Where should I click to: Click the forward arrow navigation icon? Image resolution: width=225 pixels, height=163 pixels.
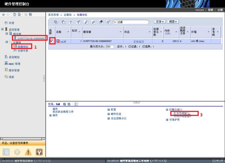8,15
